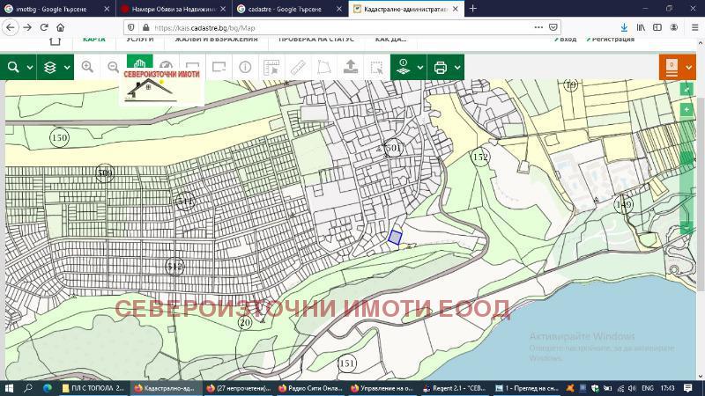Open the map search magnifier tool

coord(13,68)
